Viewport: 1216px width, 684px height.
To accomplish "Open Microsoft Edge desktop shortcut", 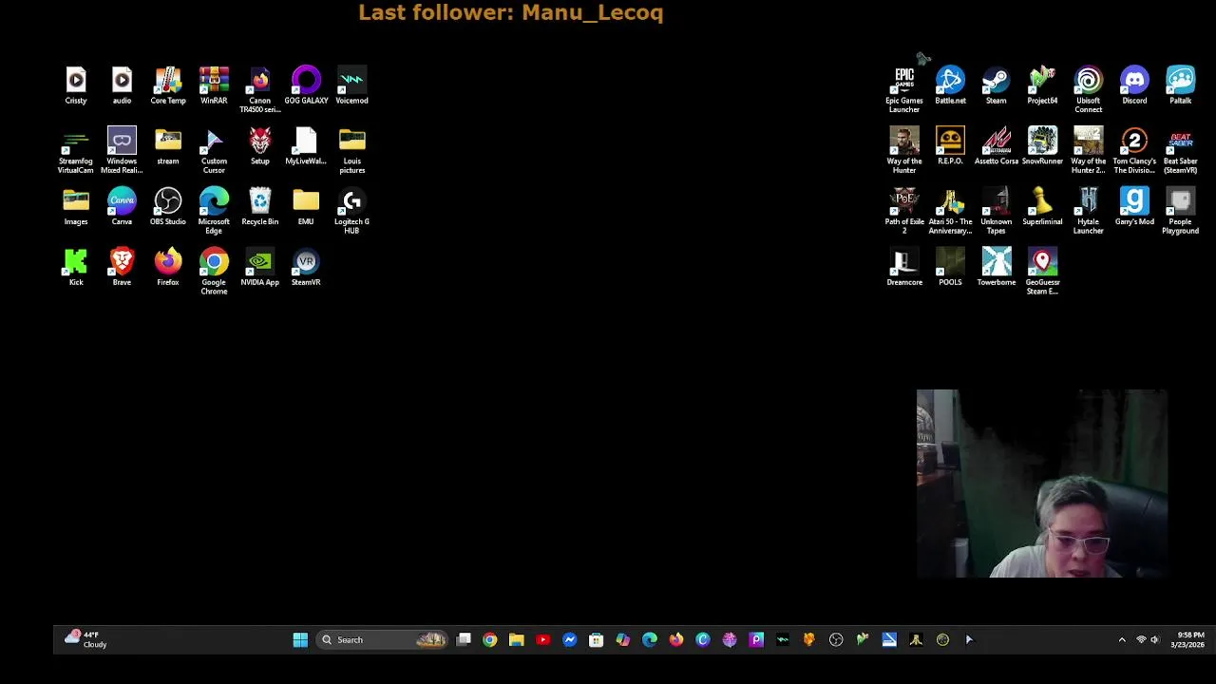I will click(214, 212).
